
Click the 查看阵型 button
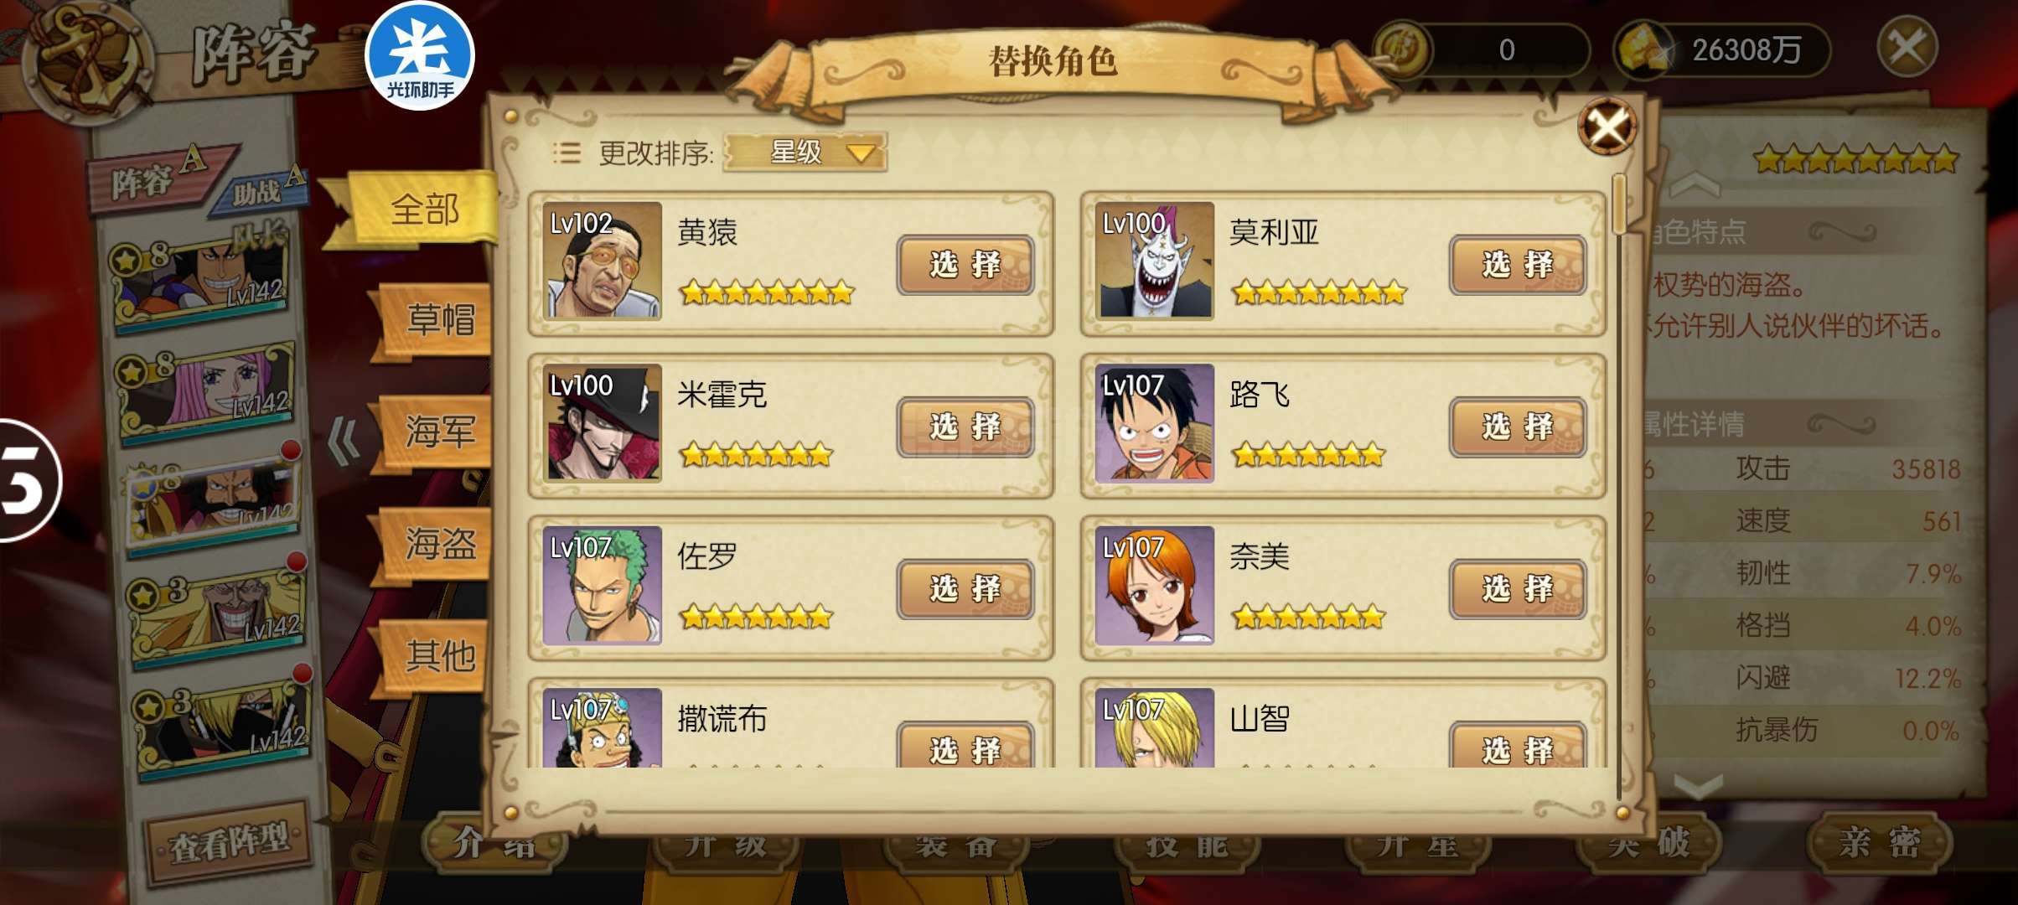click(230, 842)
